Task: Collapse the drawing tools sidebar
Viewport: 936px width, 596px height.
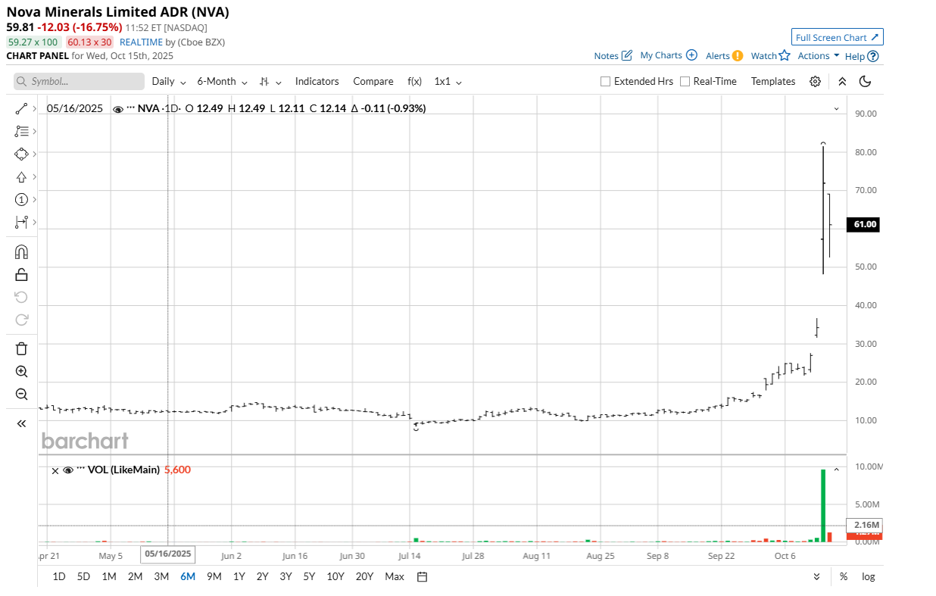Action: tap(21, 423)
